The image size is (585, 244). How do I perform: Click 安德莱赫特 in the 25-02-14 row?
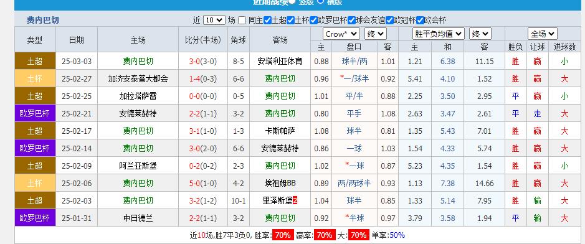click(x=280, y=149)
